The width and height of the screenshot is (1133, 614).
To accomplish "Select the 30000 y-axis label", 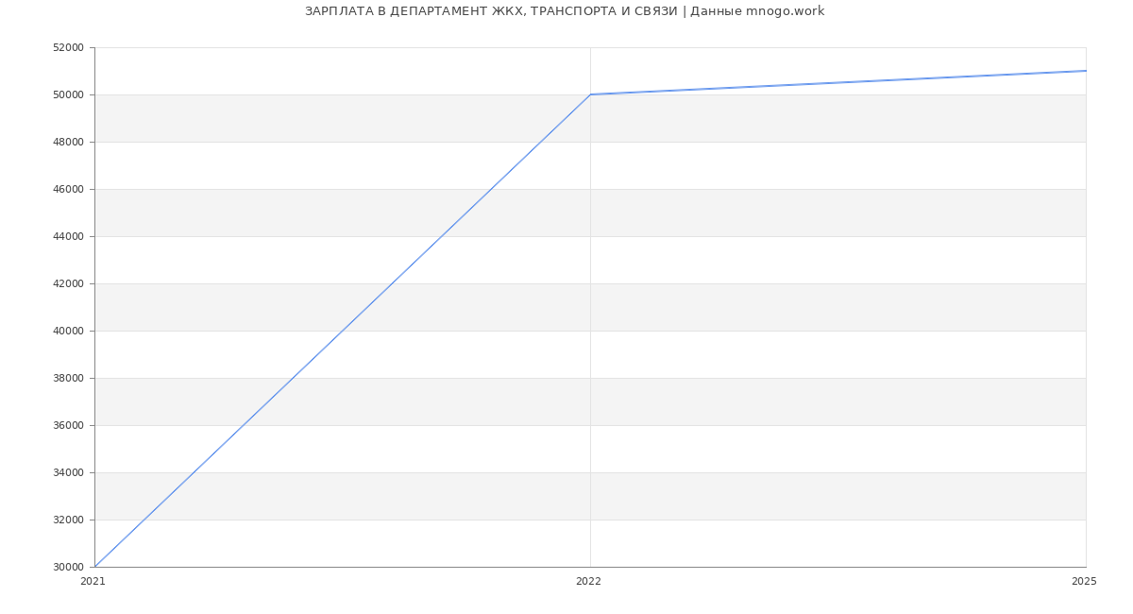I will tap(68, 567).
